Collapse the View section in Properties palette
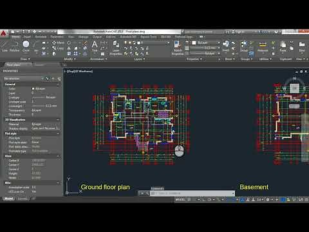Image resolution: width=309 pixels, height=232 pixels. [58, 156]
